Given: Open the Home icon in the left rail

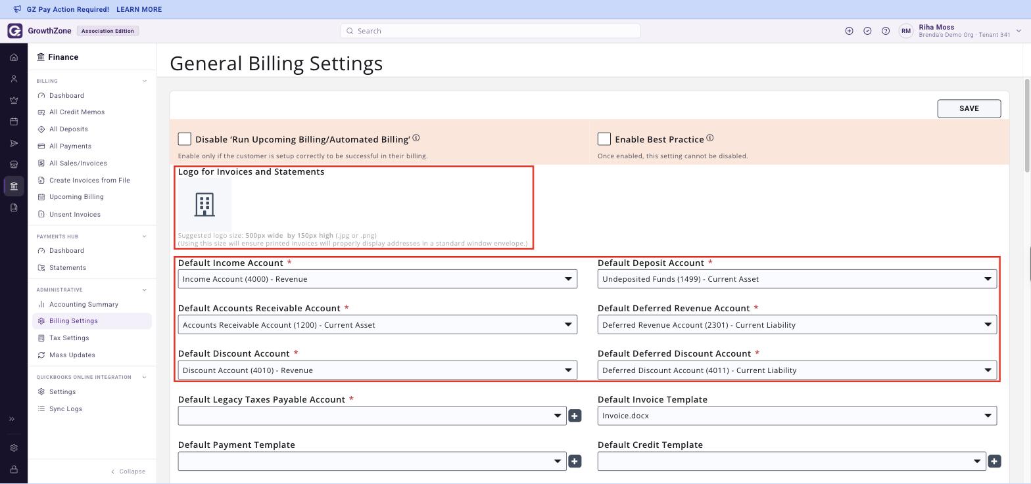Looking at the screenshot, I should (14, 57).
